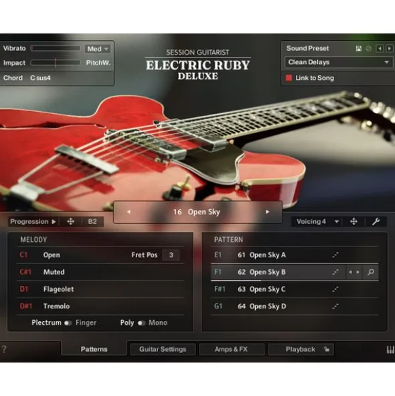
Task: Go to next sound preset arrow
Action: [x=390, y=48]
